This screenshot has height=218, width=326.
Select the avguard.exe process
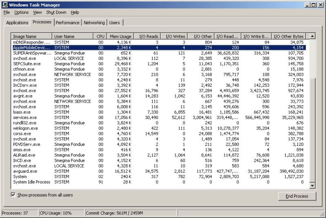pos(158,171)
